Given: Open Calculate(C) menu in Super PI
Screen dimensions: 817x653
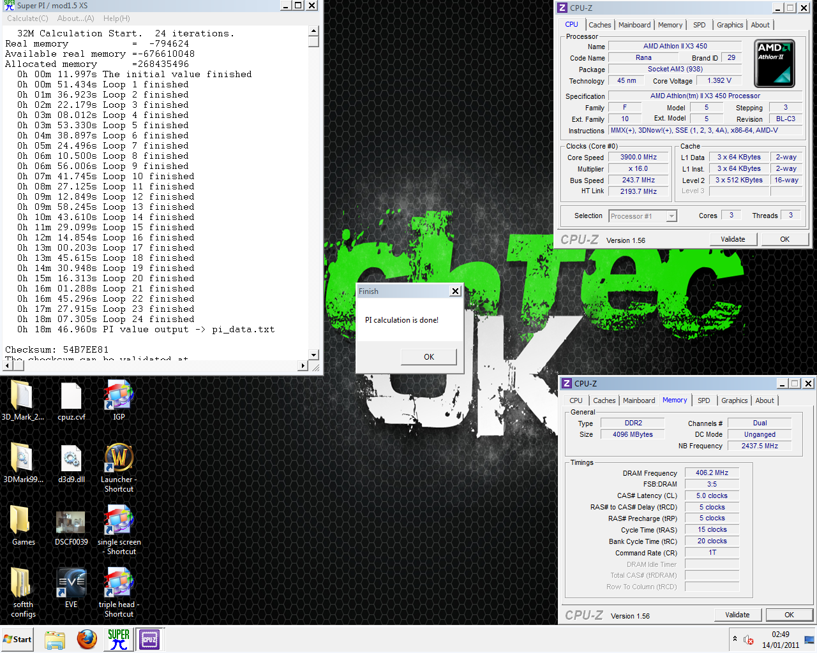Looking at the screenshot, I should (27, 18).
